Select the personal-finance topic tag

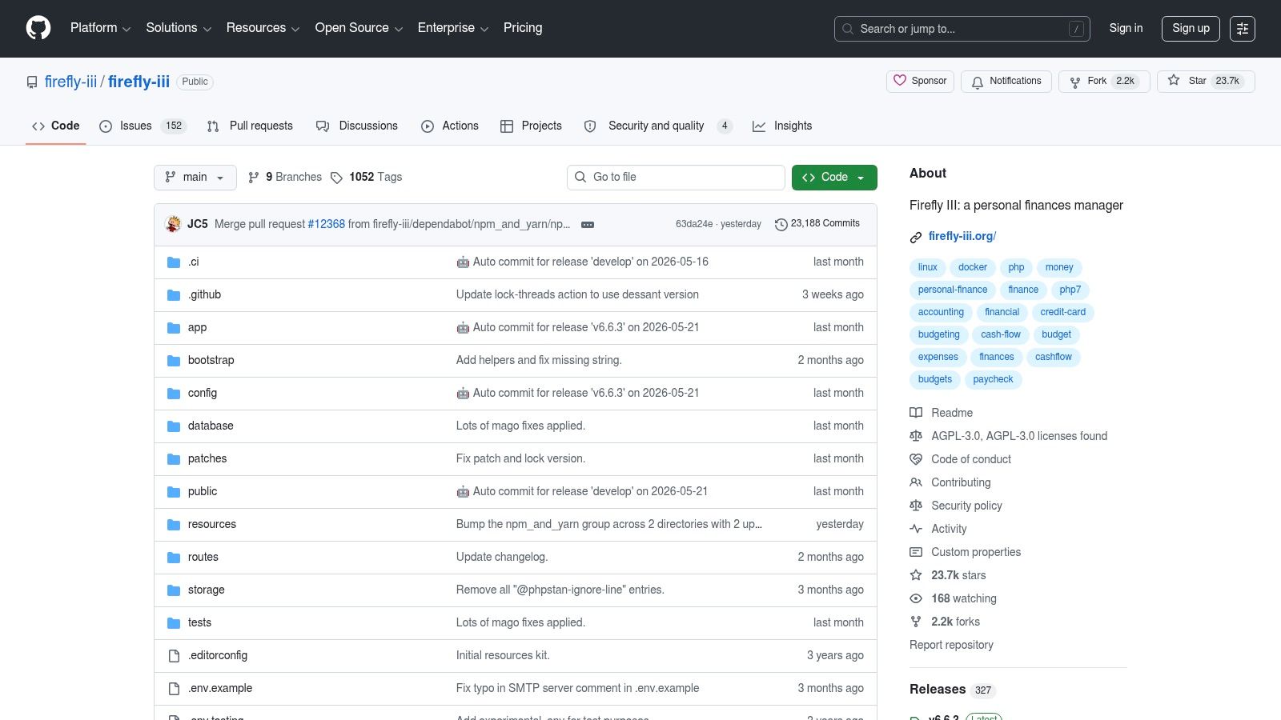tap(953, 290)
